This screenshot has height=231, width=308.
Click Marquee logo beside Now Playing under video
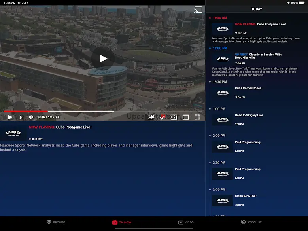13,133
